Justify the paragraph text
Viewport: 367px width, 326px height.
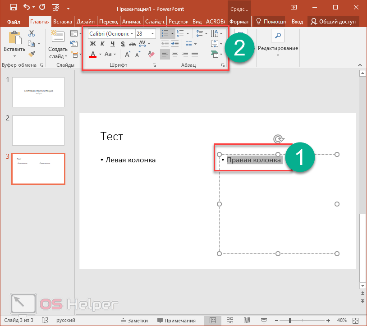195,54
